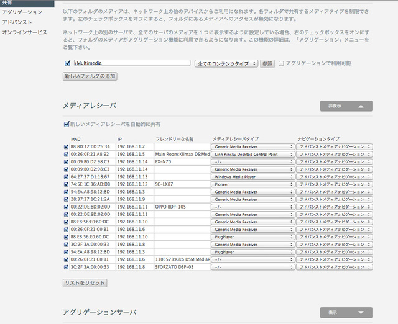Open receiver type dropdown showing Linn Kinsky Desktop Control Point
Image resolution: width=398 pixels, height=324 pixels.
(252, 154)
